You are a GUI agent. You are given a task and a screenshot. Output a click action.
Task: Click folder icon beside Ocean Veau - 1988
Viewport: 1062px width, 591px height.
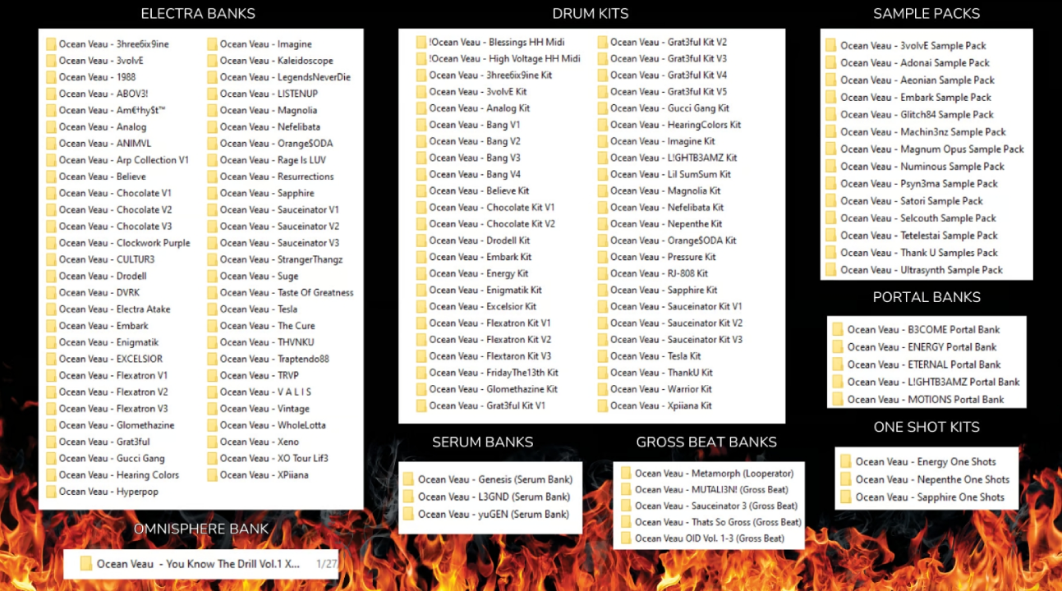[50, 77]
